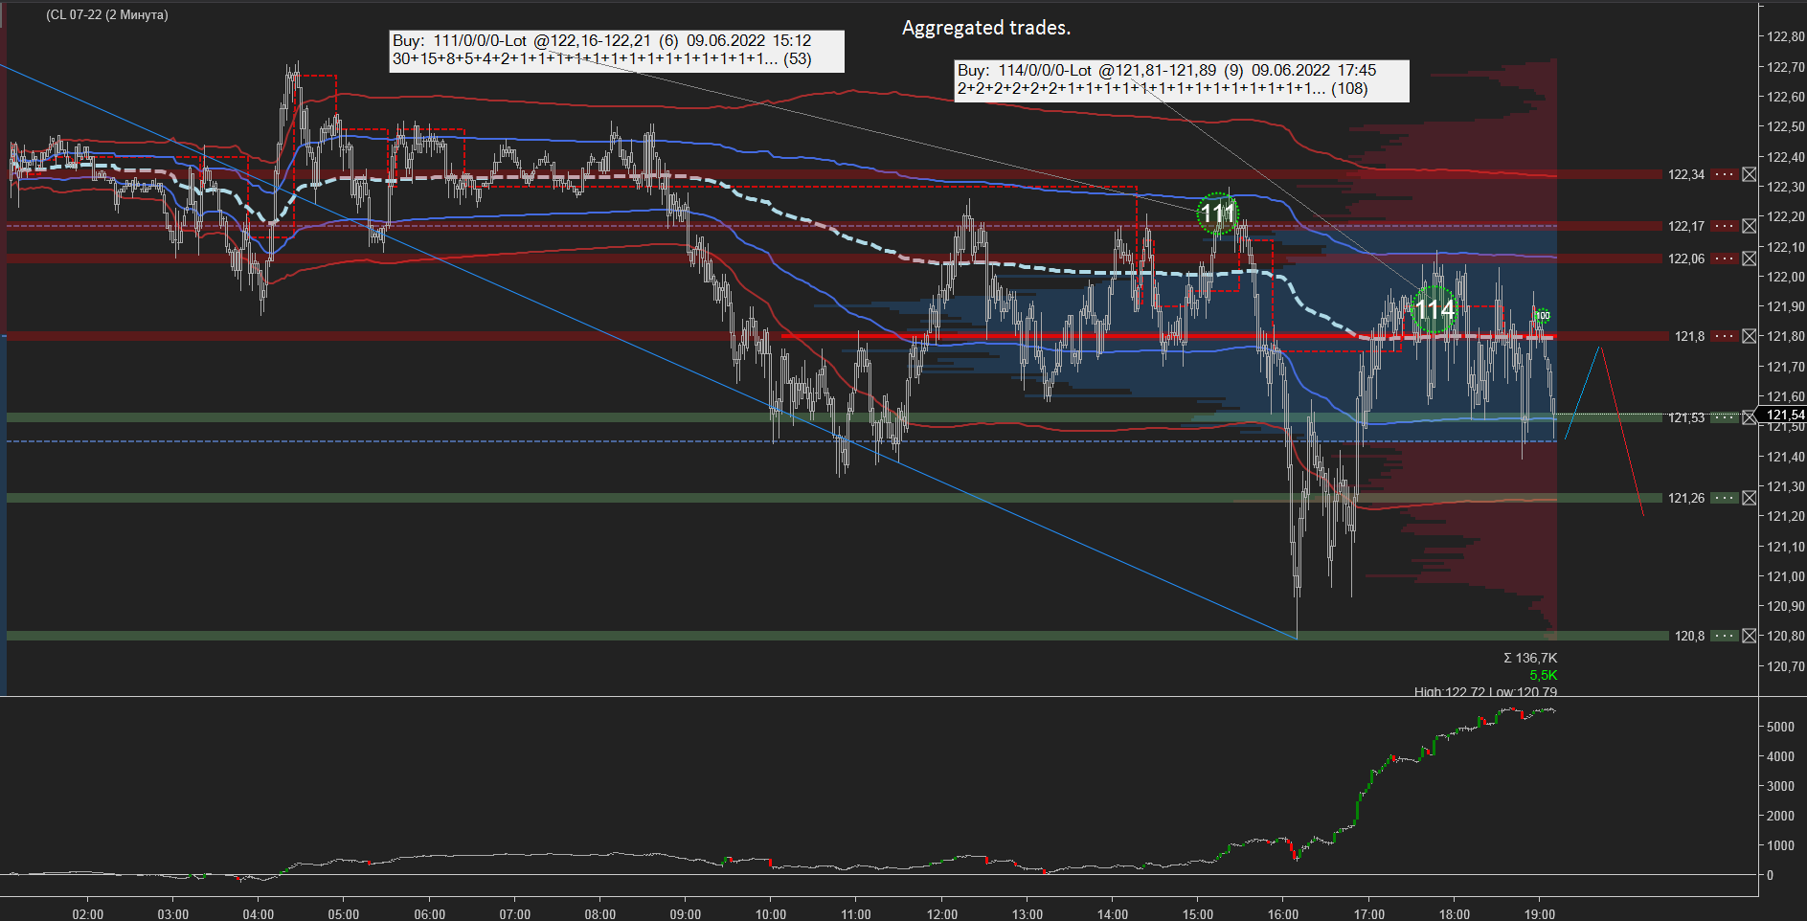This screenshot has height=921, width=1807.
Task: Click the green 114 aggregated trade marker
Action: point(1434,310)
